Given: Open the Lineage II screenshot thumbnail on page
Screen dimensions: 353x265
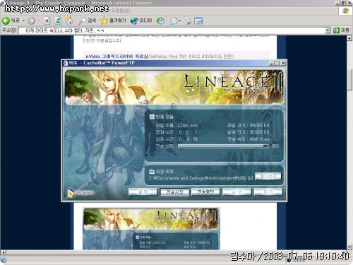Looking at the screenshot, I should coord(151,228).
